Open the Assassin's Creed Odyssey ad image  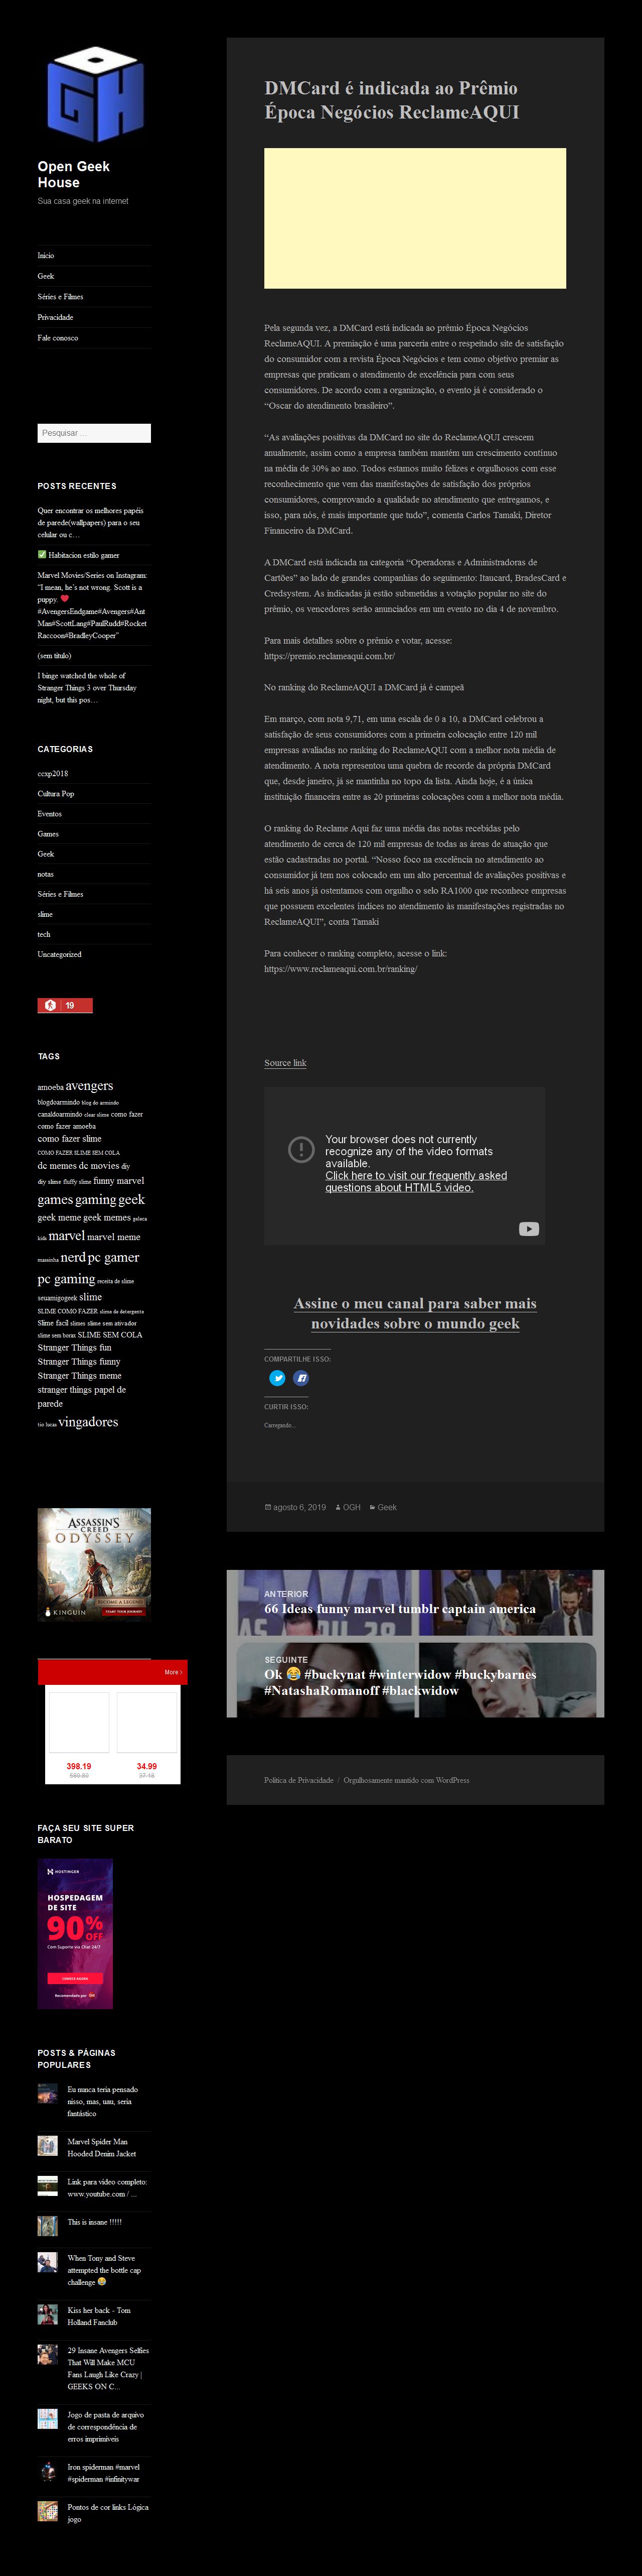tap(94, 1563)
